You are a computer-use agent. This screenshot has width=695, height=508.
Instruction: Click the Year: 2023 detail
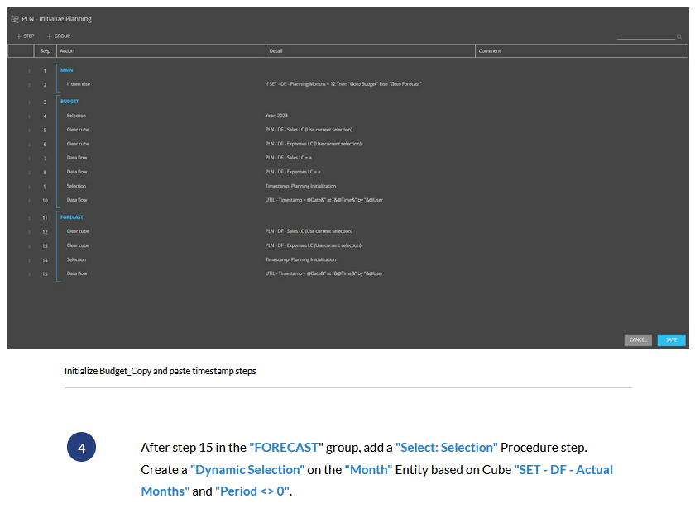pyautogui.click(x=276, y=116)
